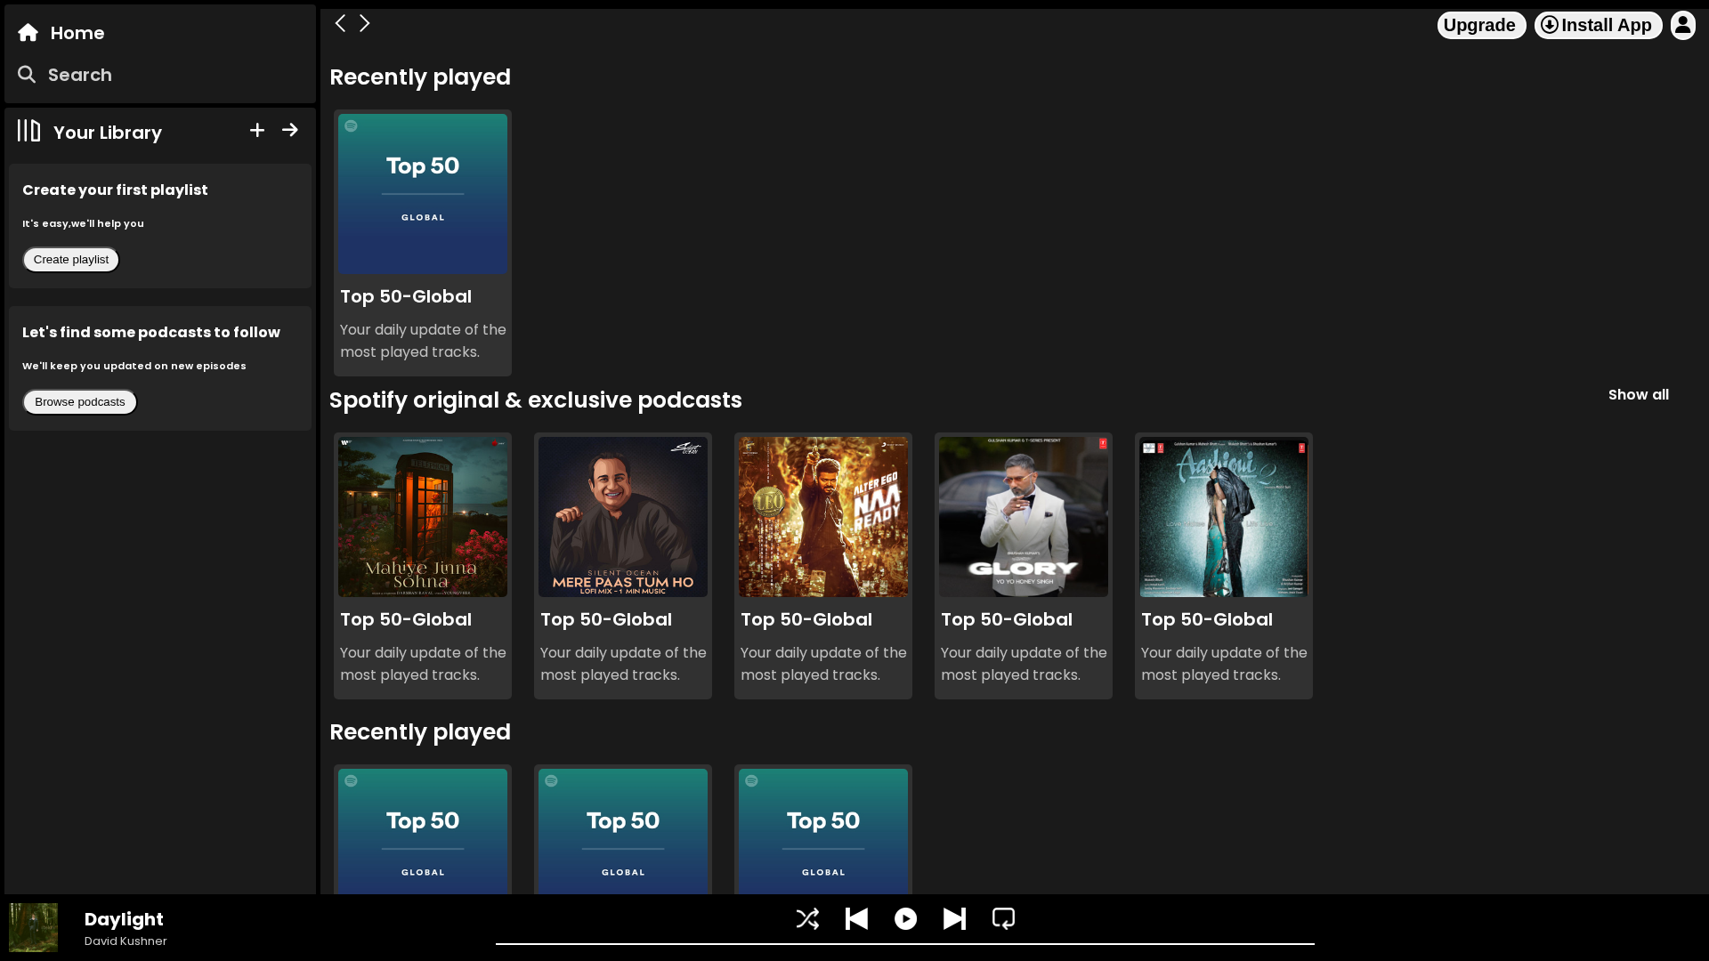
Task: Open the Daylight album art thumbnail
Action: (33, 927)
